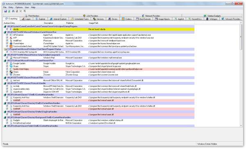Click the APSDaemon entry icon
Screen dimensions: 246x149
pos(11,35)
